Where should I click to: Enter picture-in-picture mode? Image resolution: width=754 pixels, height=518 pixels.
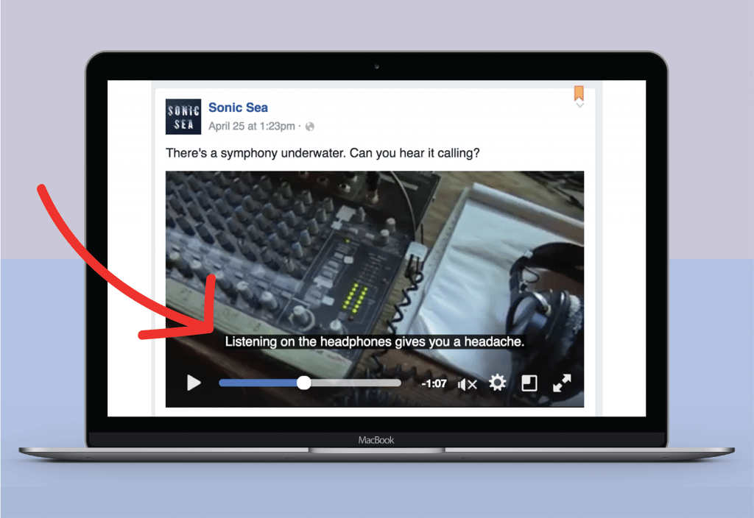click(529, 383)
